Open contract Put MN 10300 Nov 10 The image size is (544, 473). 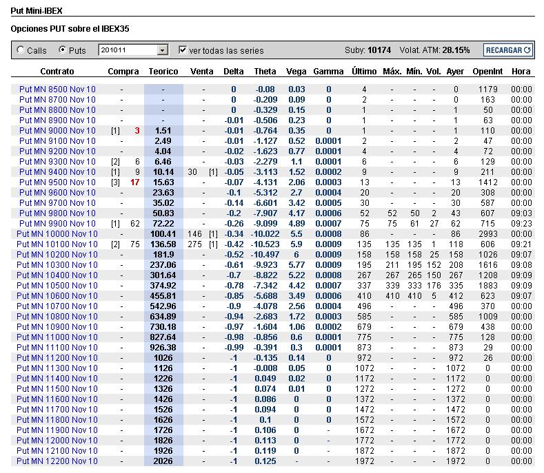click(x=57, y=265)
